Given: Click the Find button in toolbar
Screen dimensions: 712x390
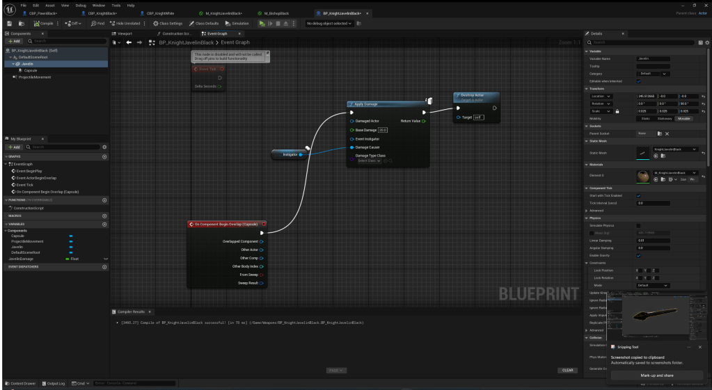Looking at the screenshot, I should pyautogui.click(x=97, y=24).
